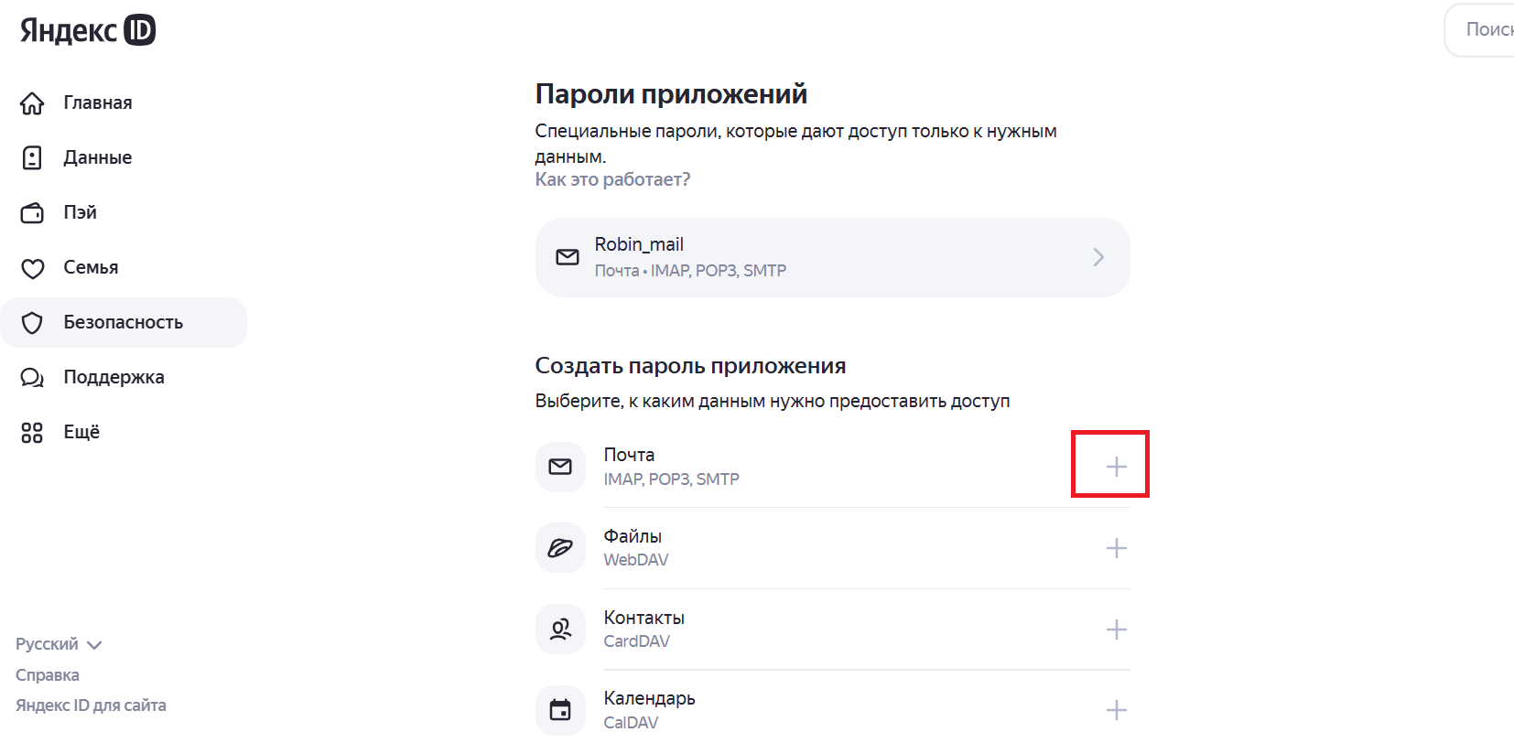Viewport: 1514px width, 743px height.
Task: Click the CalDAV protocol label
Action: pyautogui.click(x=631, y=723)
